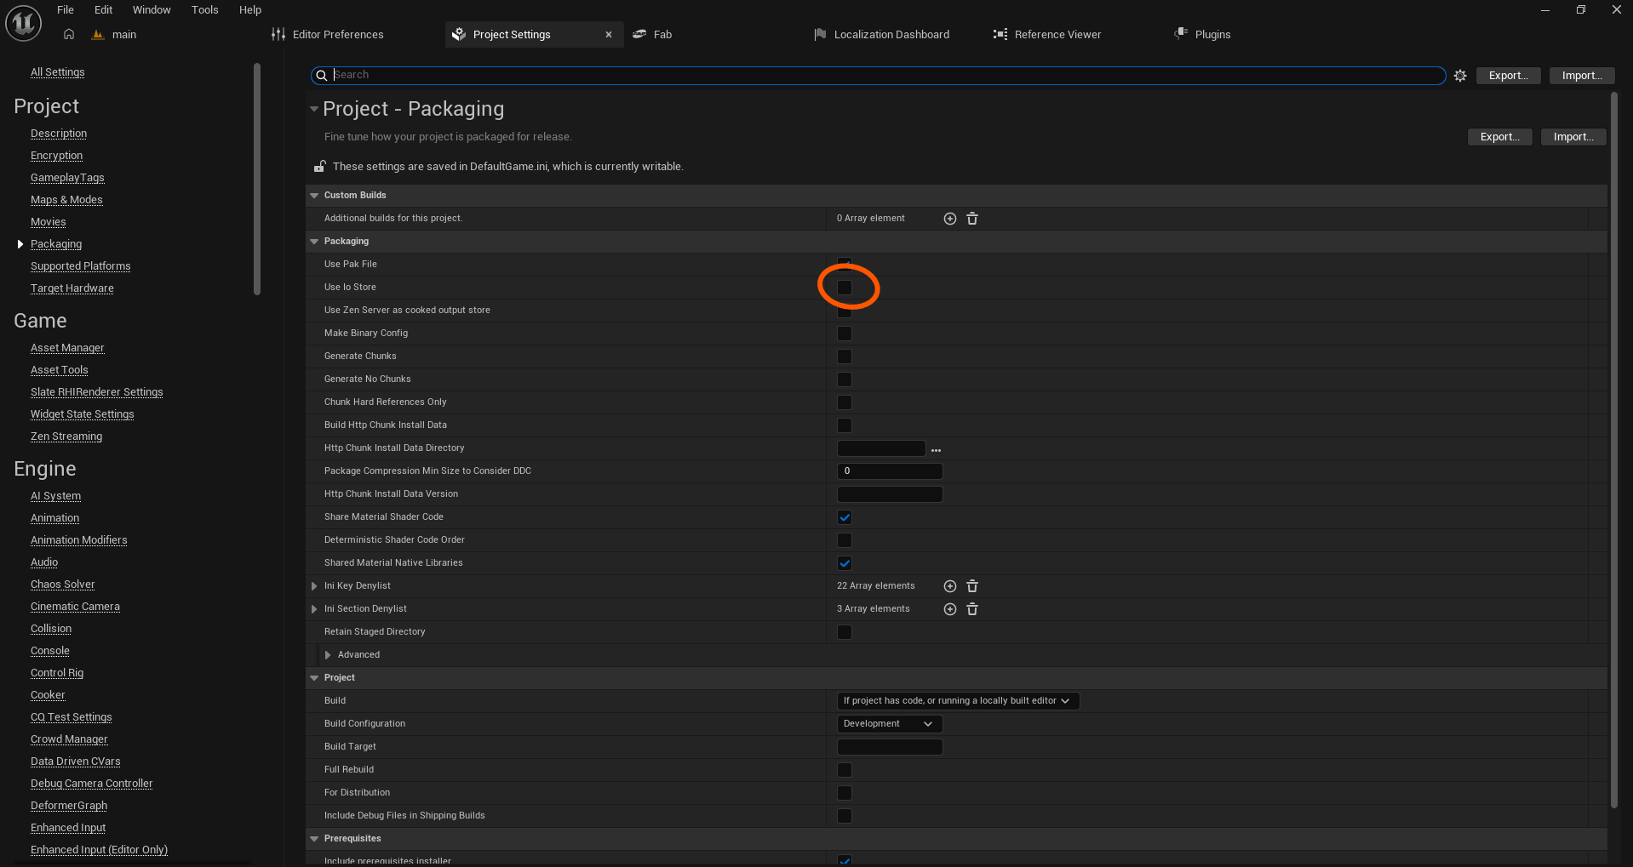Click top Export button next to search
This screenshot has height=867, width=1633.
1508,76
